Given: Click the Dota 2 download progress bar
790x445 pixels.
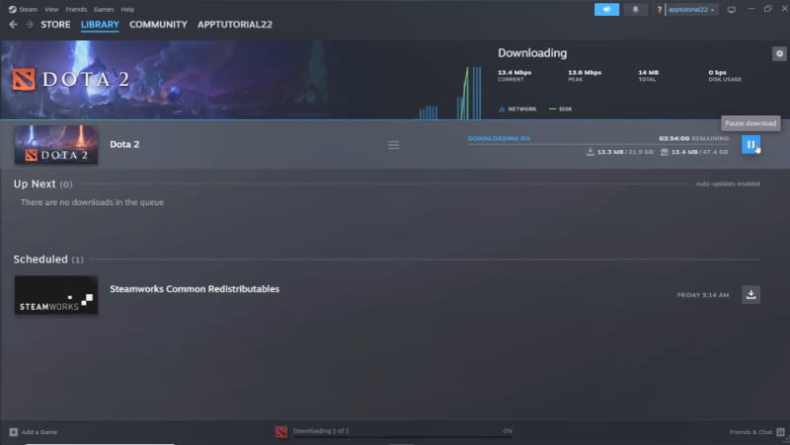Looking at the screenshot, I should [598, 144].
